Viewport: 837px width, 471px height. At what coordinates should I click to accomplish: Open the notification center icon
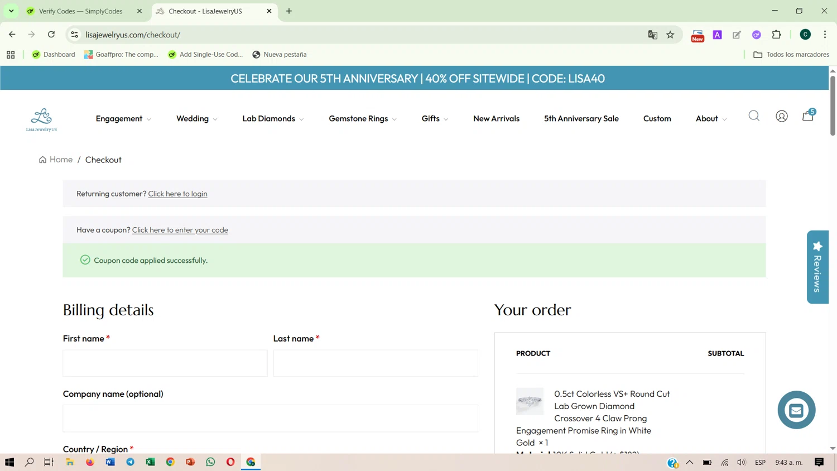pos(819,462)
